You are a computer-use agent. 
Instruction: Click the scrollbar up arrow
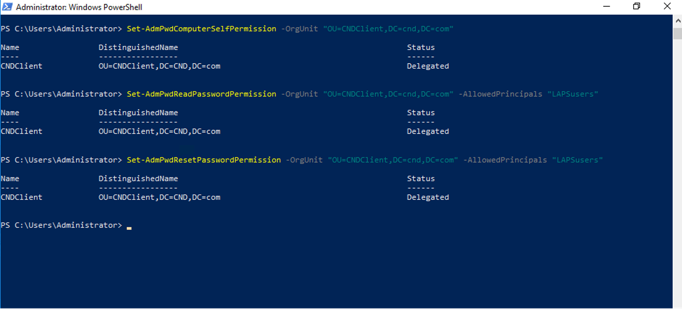[x=678, y=21]
